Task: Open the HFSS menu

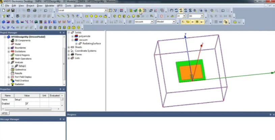Action: point(59,6)
